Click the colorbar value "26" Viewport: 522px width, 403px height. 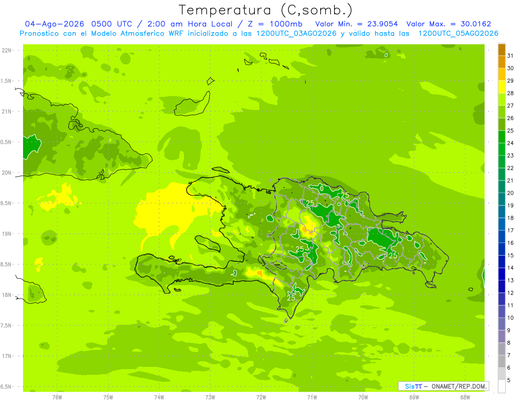(x=511, y=118)
